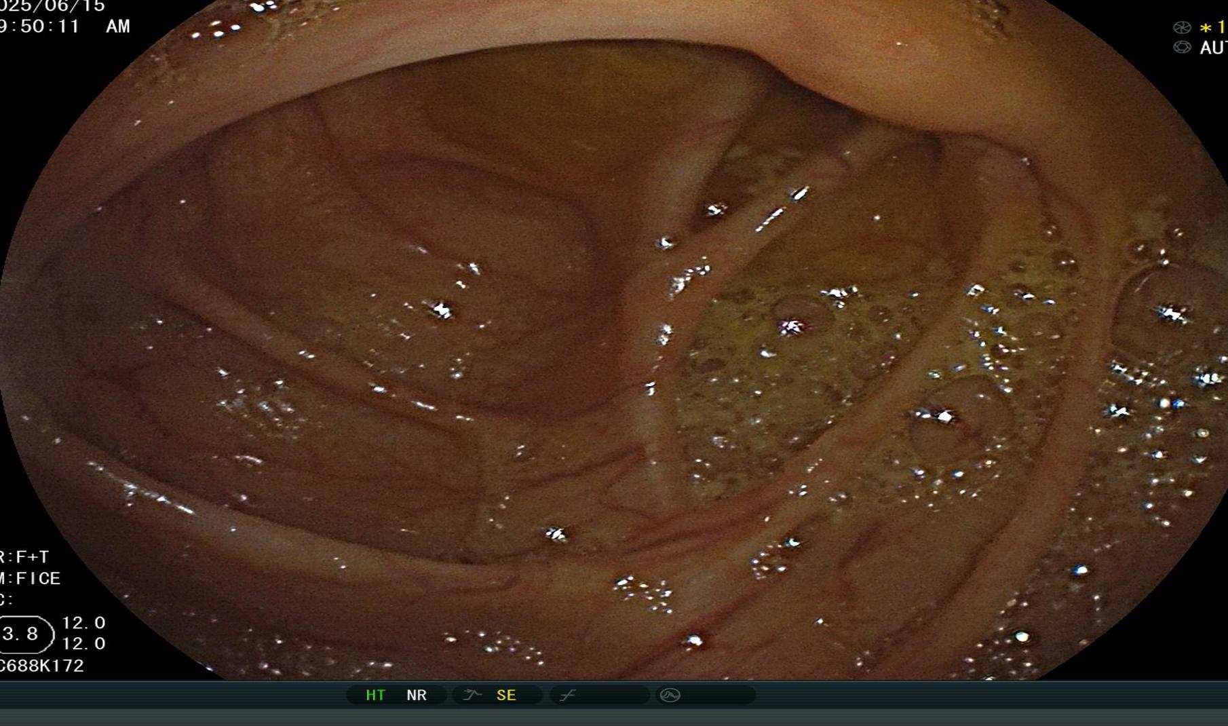This screenshot has height=726, width=1228.
Task: Click the AM time label
Action: click(x=118, y=26)
